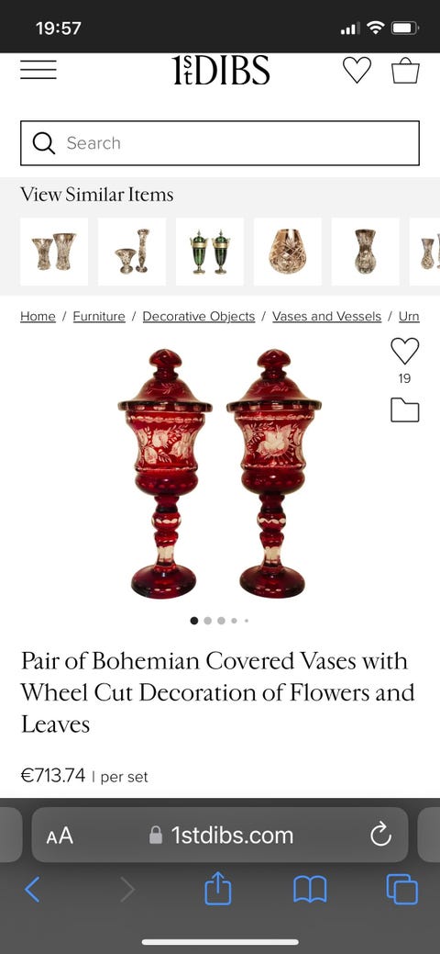
Task: Open the shopping bag cart
Action: [x=405, y=70]
